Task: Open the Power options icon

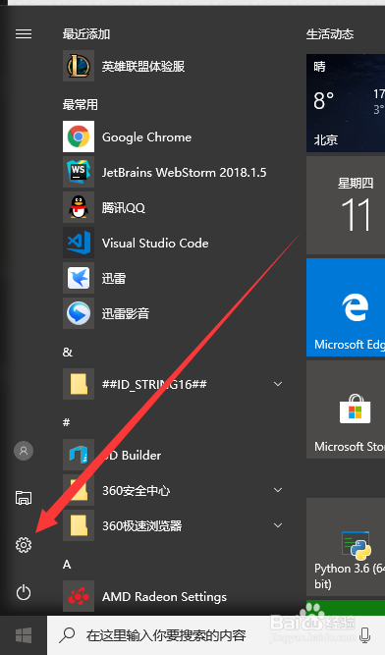Action: click(x=24, y=592)
